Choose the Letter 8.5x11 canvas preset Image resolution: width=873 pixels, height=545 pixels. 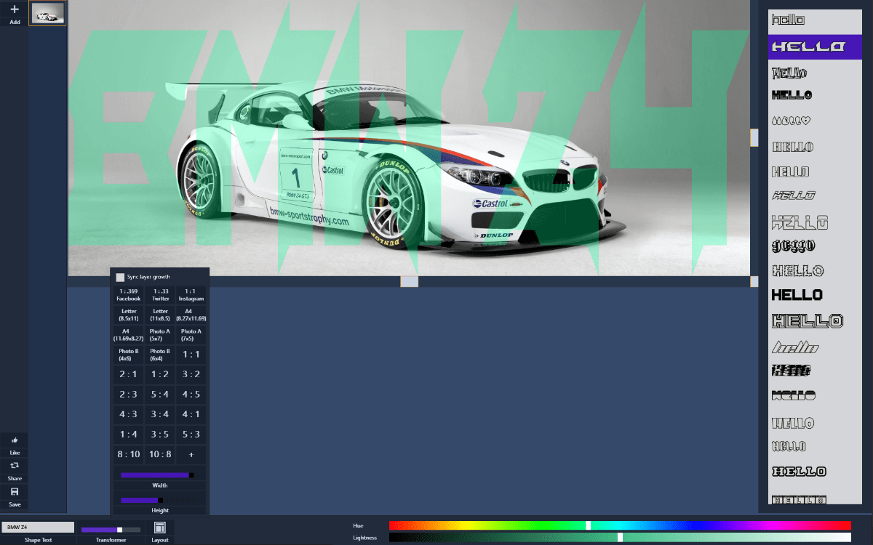pos(129,314)
